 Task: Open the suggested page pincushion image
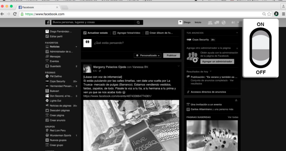point(212,136)
